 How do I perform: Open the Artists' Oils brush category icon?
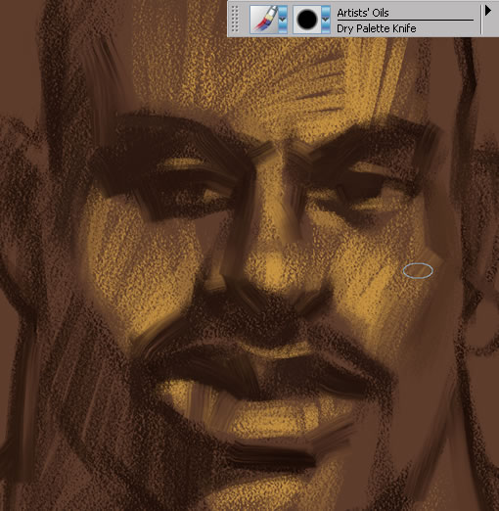point(264,20)
